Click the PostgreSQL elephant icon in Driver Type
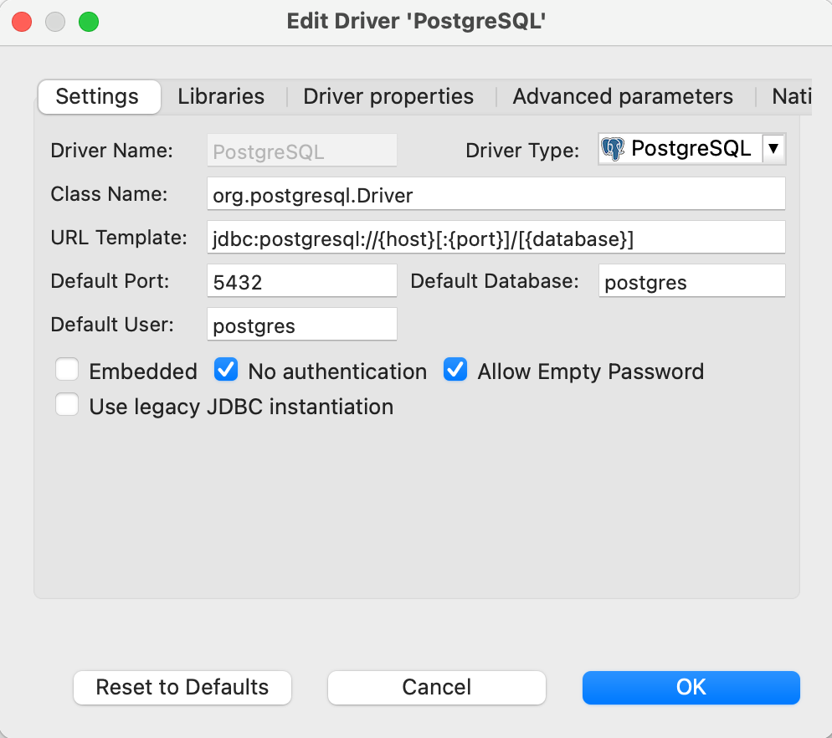This screenshot has height=738, width=832. click(x=613, y=149)
